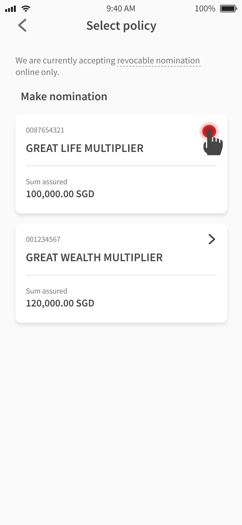Image resolution: width=242 pixels, height=525 pixels.
Task: Open Great Wealth Multiplier via its chevron
Action: click(212, 239)
